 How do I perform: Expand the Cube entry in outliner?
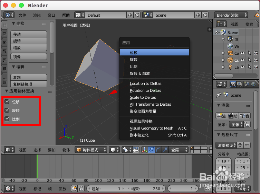(223, 60)
